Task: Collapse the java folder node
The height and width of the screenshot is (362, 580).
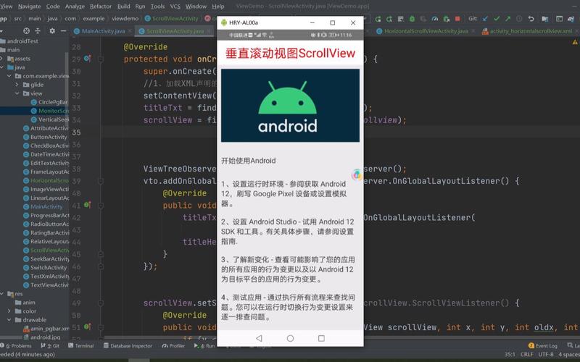Action: [2, 67]
